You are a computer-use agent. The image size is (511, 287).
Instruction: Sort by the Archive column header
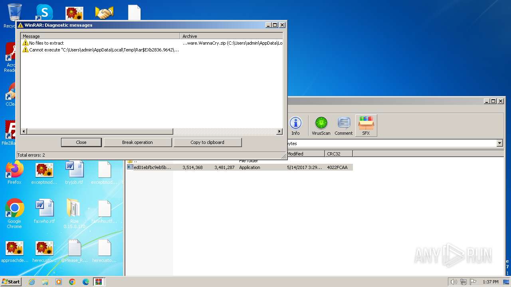click(x=232, y=36)
